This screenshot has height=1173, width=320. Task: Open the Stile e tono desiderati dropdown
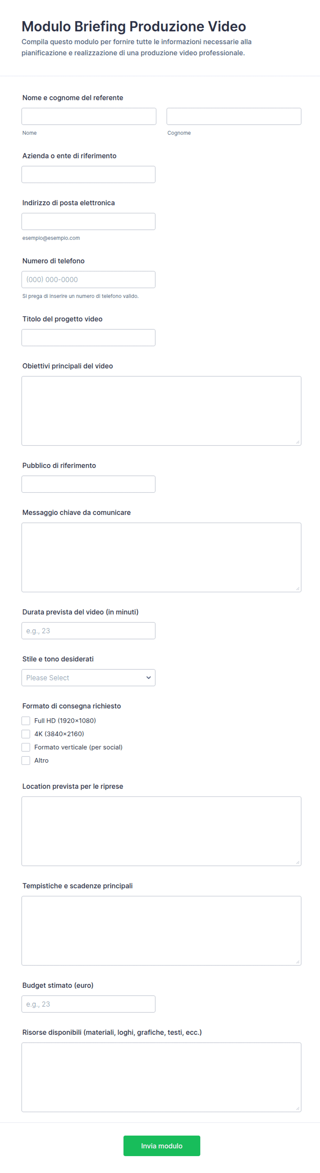[88, 678]
